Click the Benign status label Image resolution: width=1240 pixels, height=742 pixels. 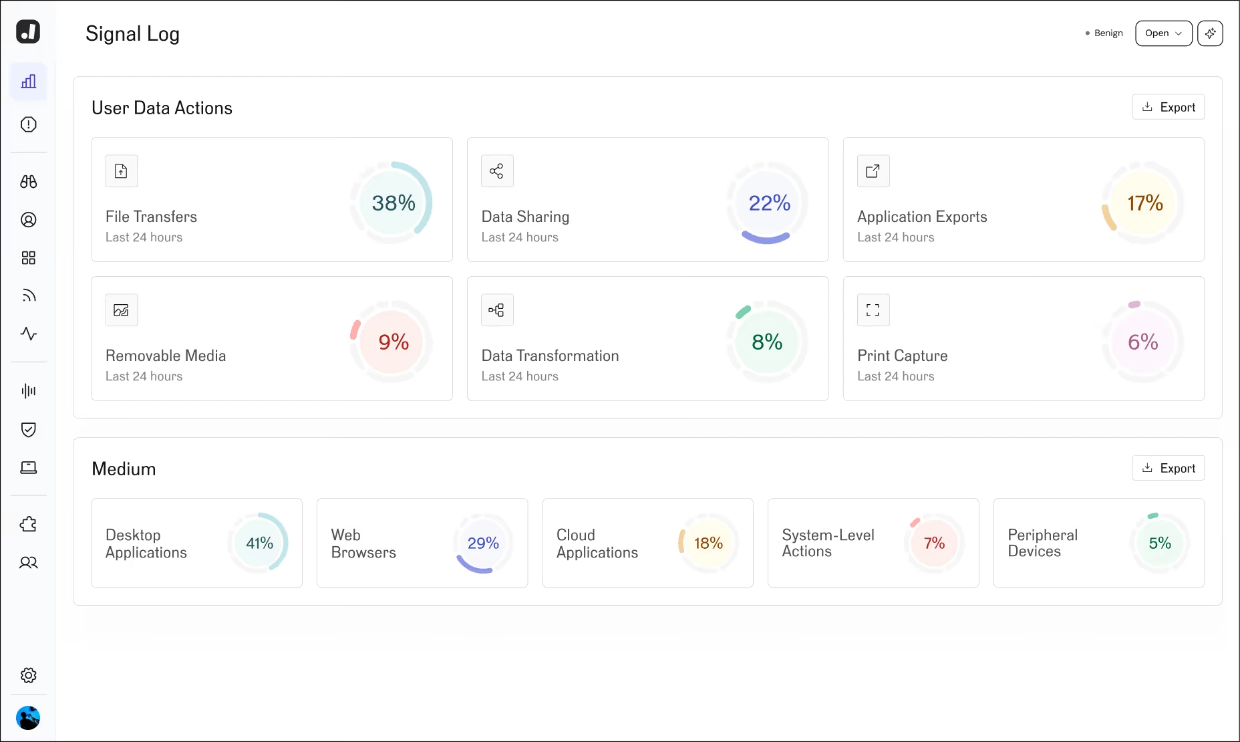click(1108, 33)
